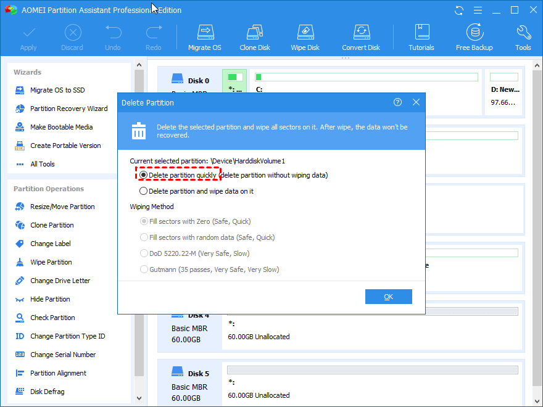Click the Disk 0 disk icon
Screen dimensions: 543x407
[x=177, y=78]
